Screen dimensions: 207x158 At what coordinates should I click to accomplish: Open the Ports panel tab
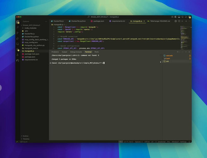click(x=96, y=52)
